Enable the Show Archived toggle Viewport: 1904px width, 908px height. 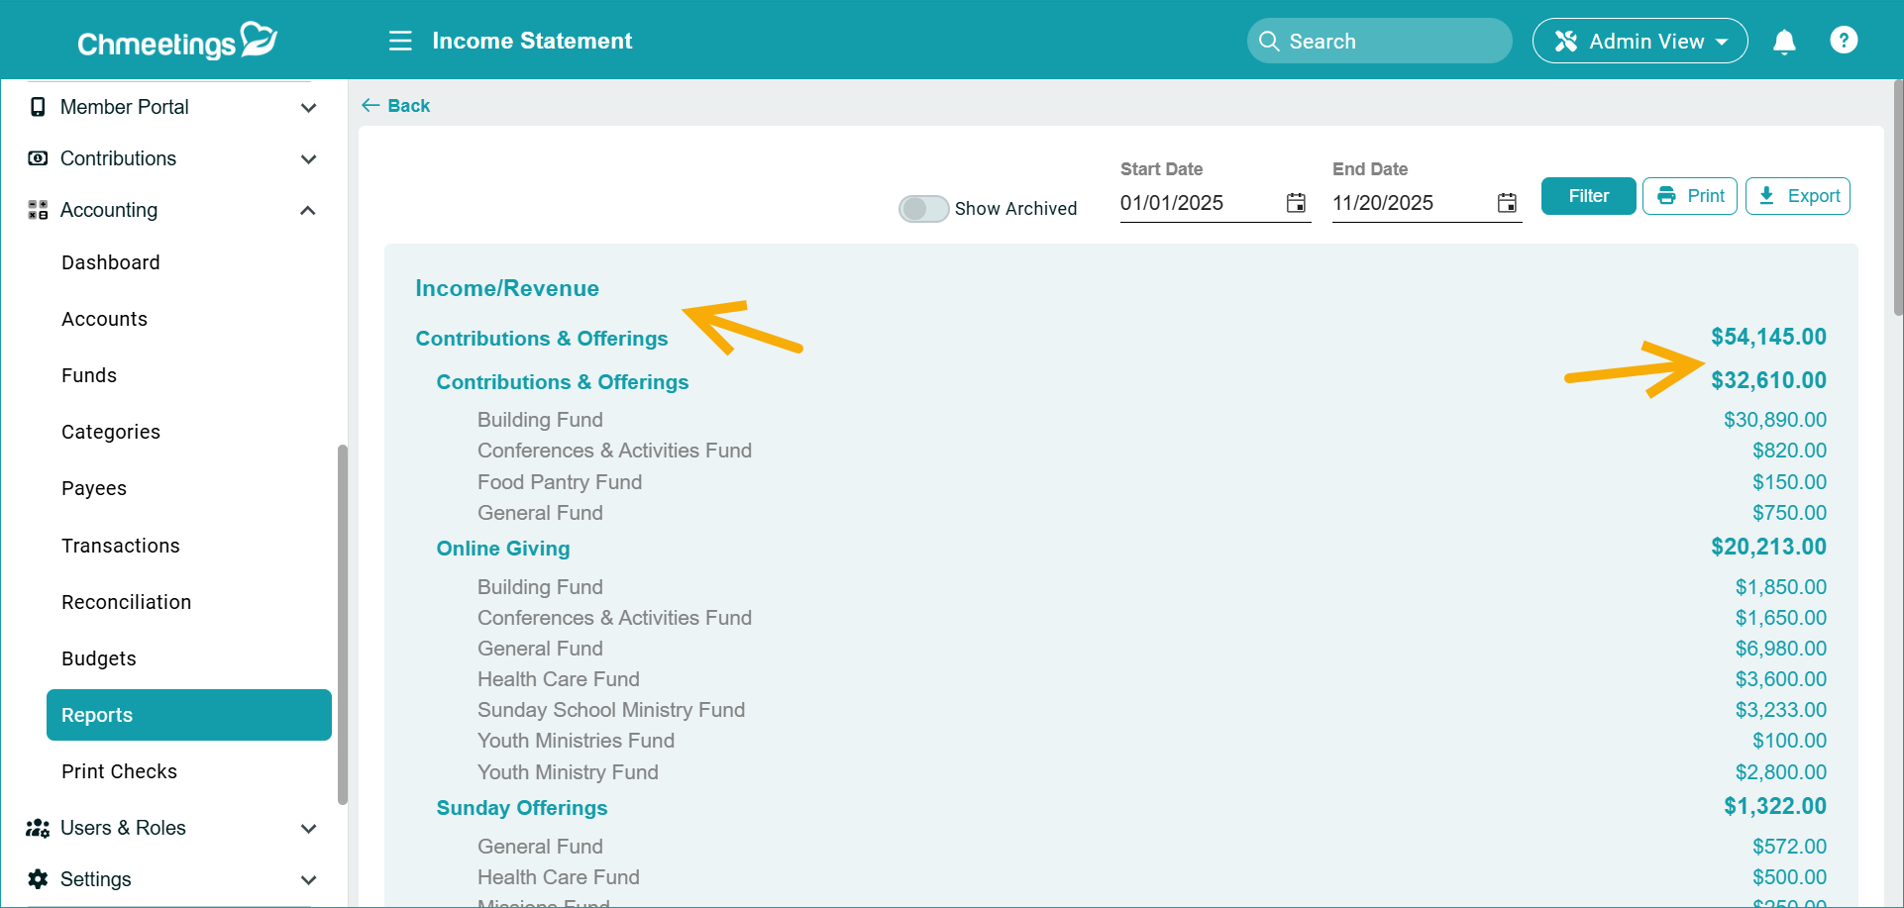point(922,209)
